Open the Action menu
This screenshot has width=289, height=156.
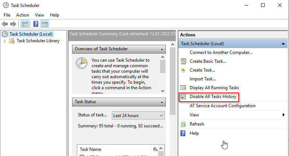click(22, 15)
